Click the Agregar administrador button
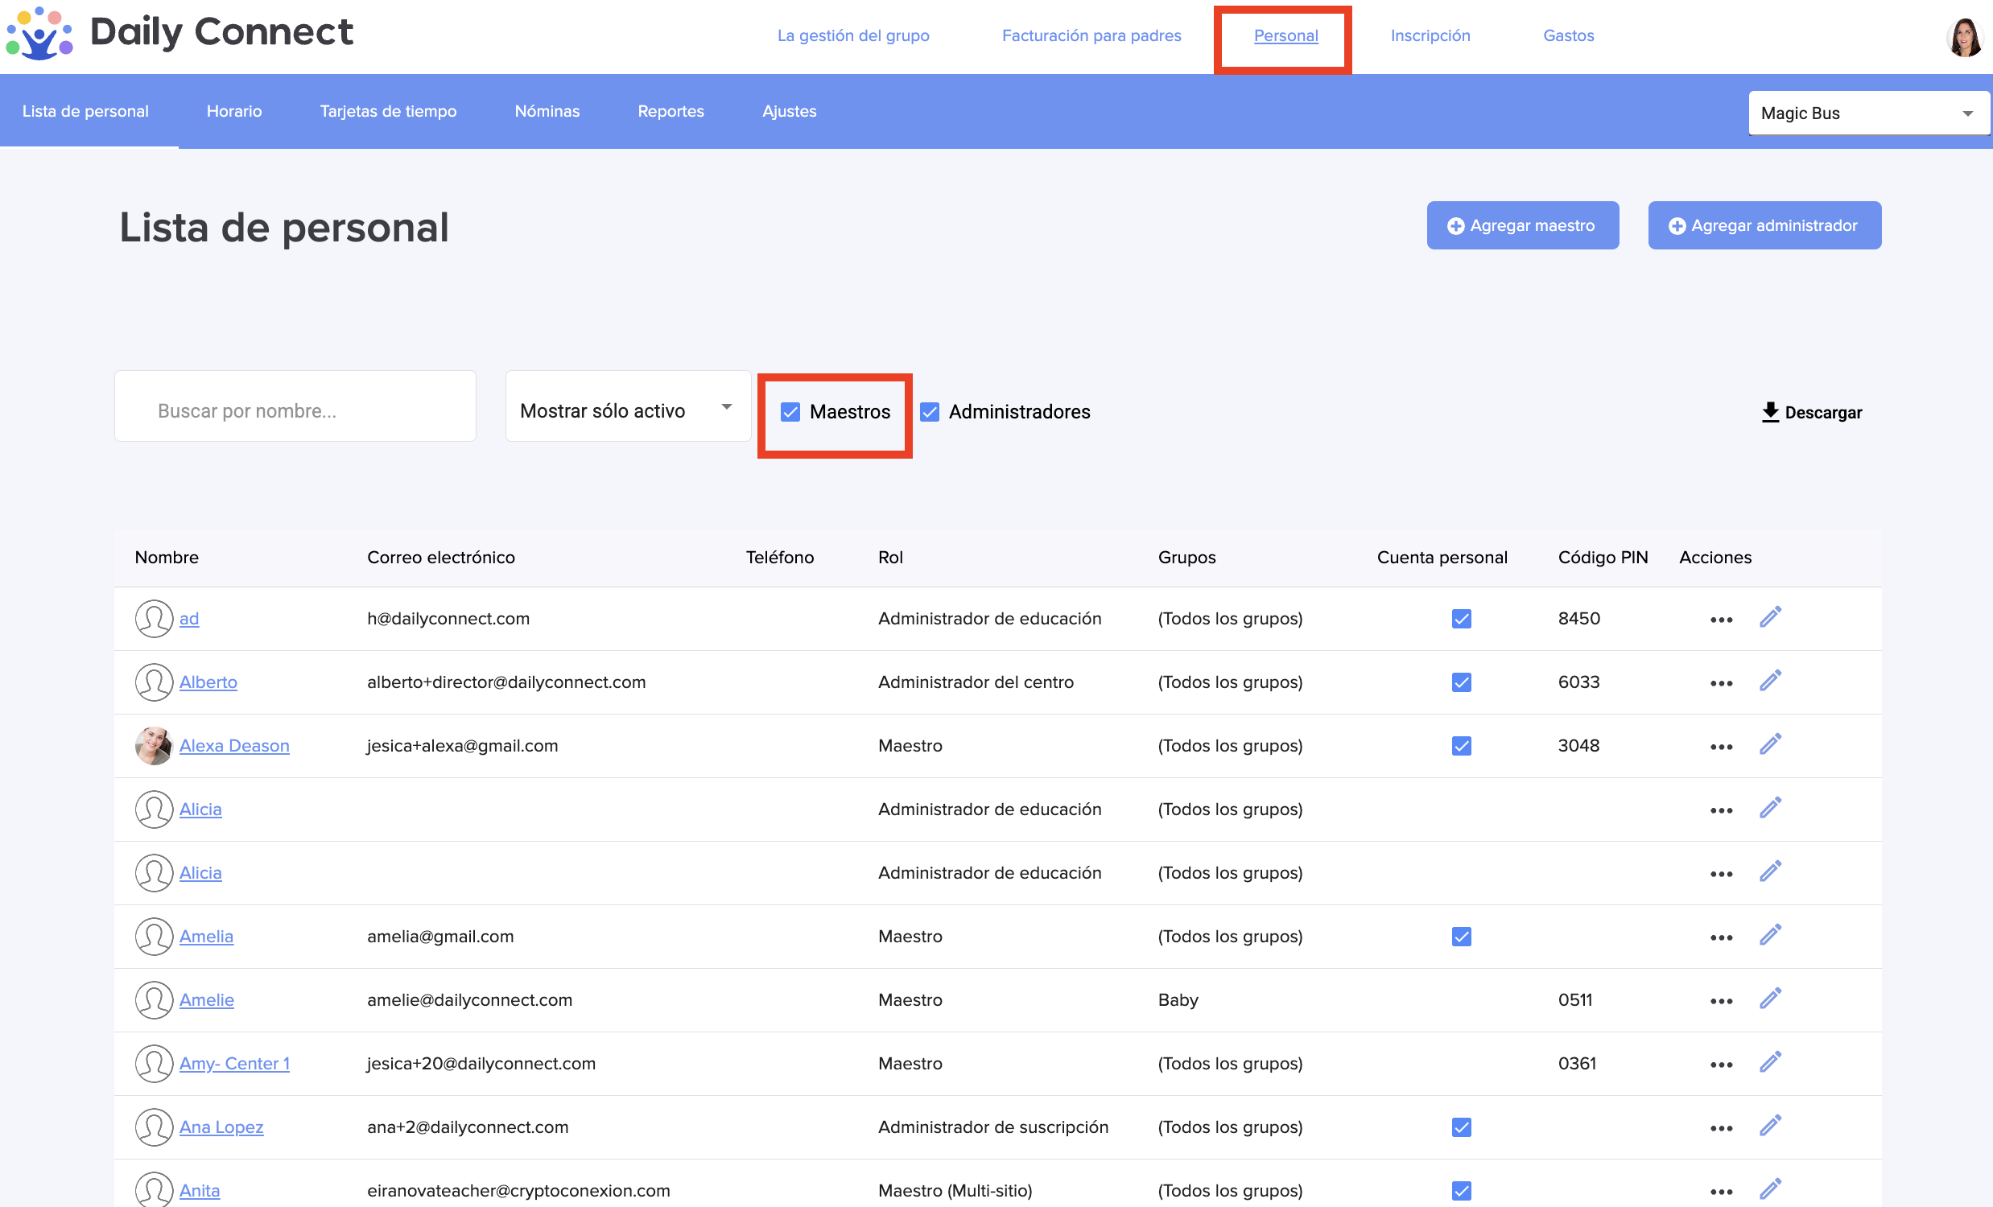The image size is (1993, 1207). pos(1764,225)
